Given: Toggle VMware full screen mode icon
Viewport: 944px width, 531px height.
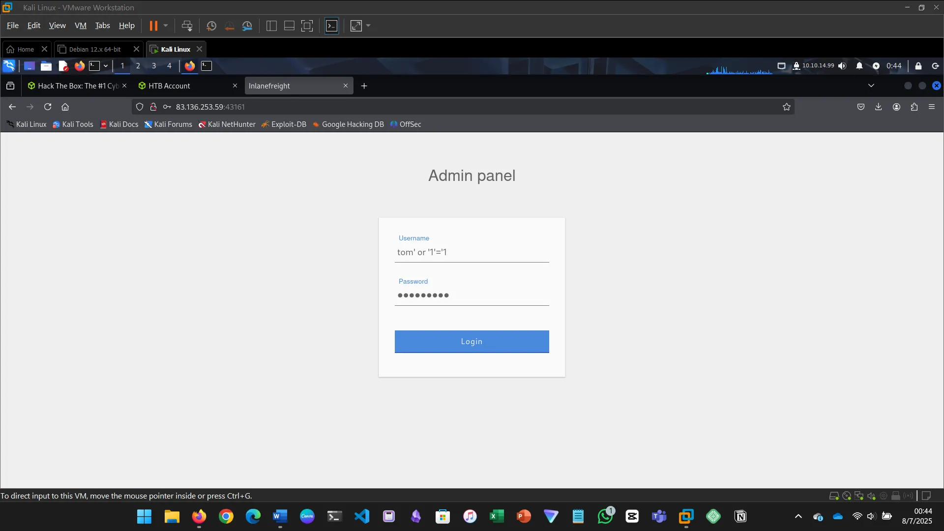Looking at the screenshot, I should tap(307, 26).
